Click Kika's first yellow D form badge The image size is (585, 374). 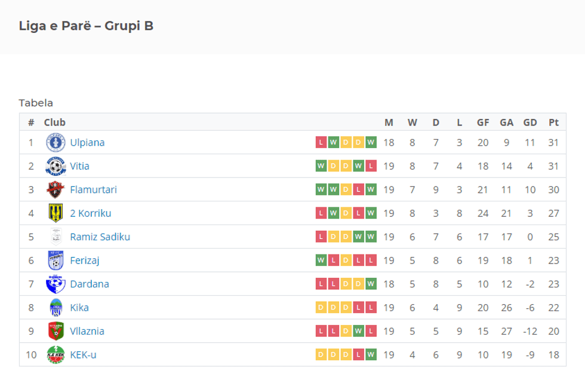coord(321,308)
